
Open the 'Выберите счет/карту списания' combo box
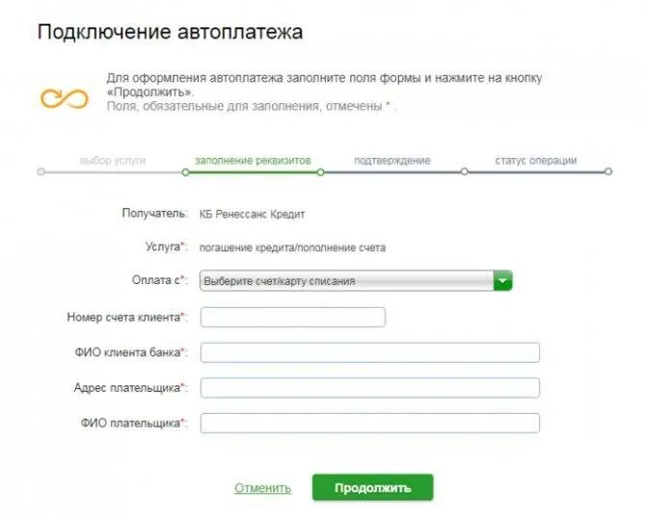point(356,281)
